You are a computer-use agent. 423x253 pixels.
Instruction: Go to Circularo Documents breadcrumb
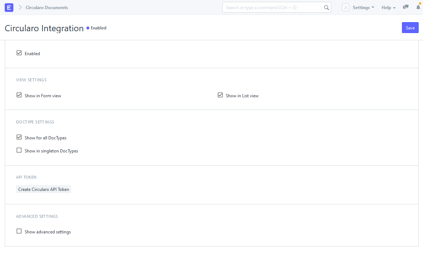47,8
